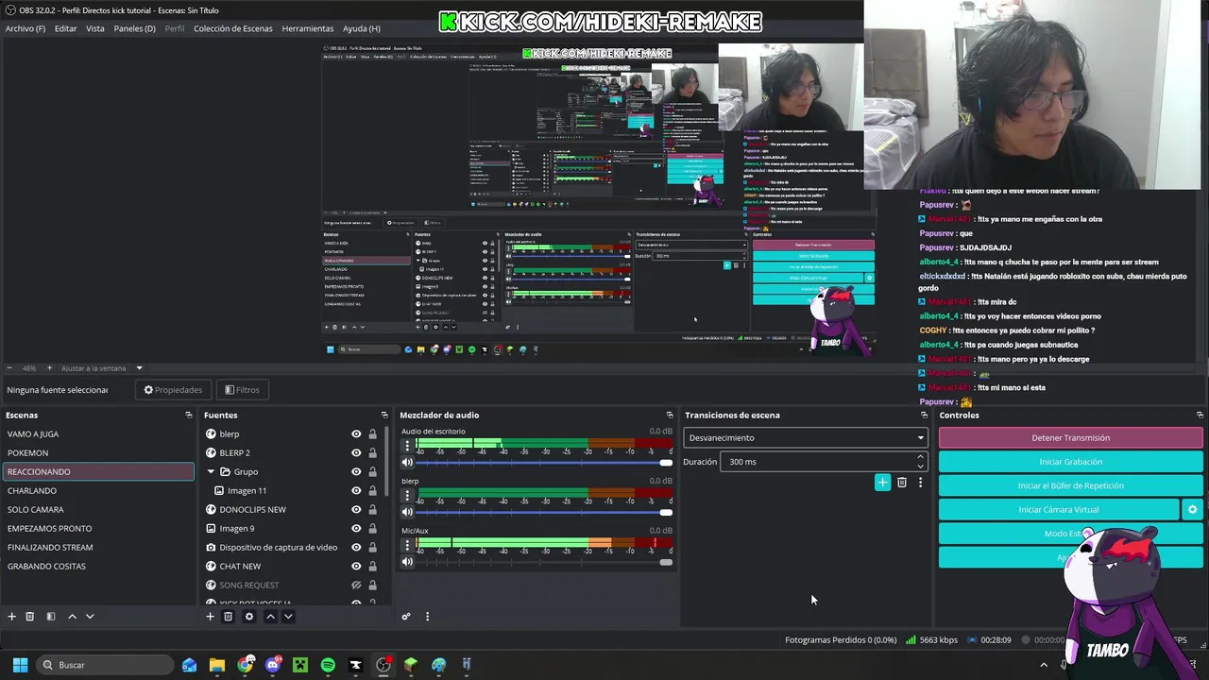Hide the BLERP 2 source
This screenshot has width=1209, height=680.
(356, 453)
